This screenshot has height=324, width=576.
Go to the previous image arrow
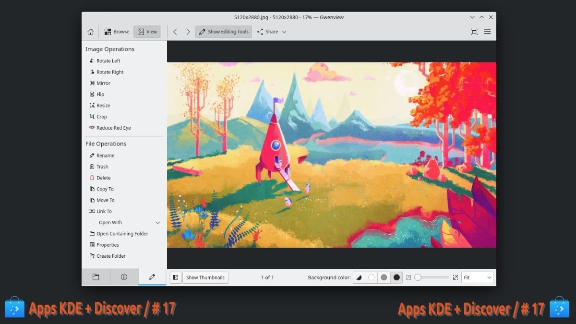pyautogui.click(x=175, y=32)
